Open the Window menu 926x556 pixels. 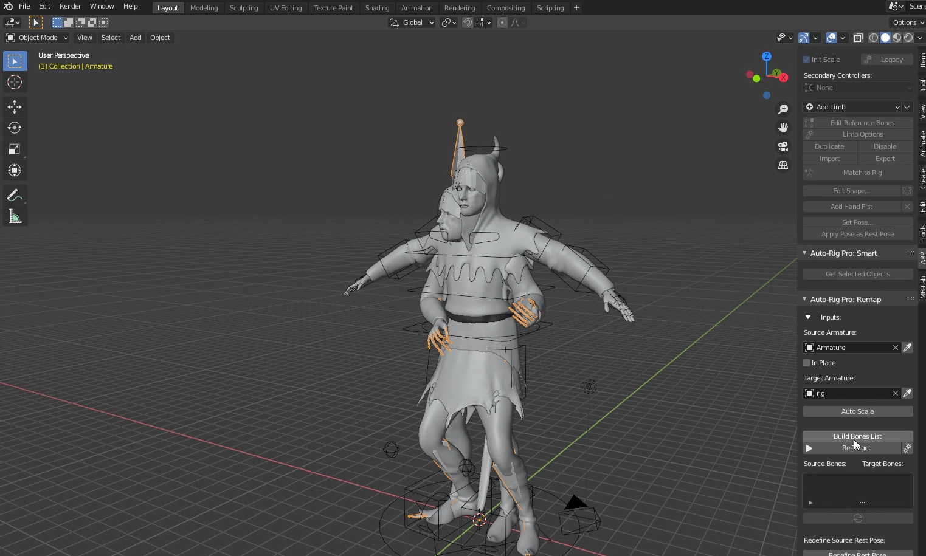point(102,6)
